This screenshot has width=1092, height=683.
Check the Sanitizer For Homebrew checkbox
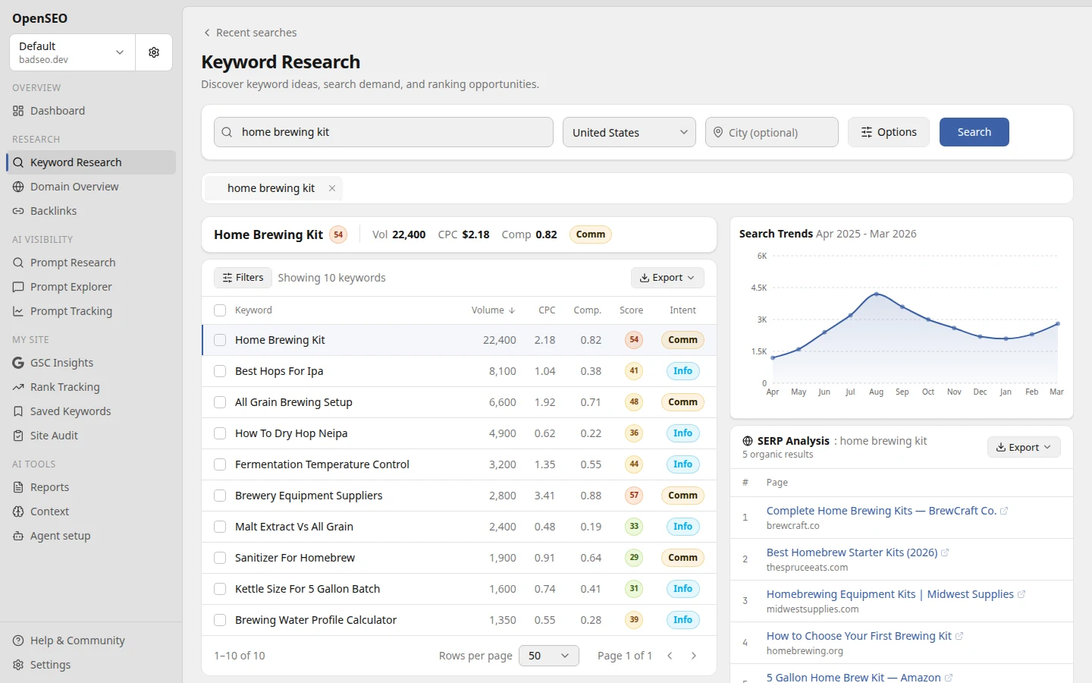220,558
